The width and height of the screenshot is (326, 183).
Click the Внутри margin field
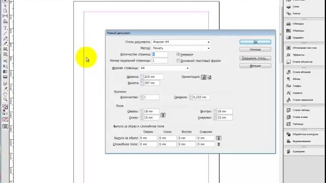point(224,111)
